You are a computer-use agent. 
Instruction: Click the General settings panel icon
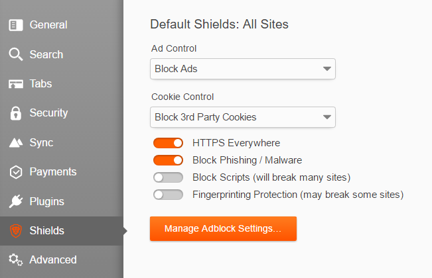point(16,25)
